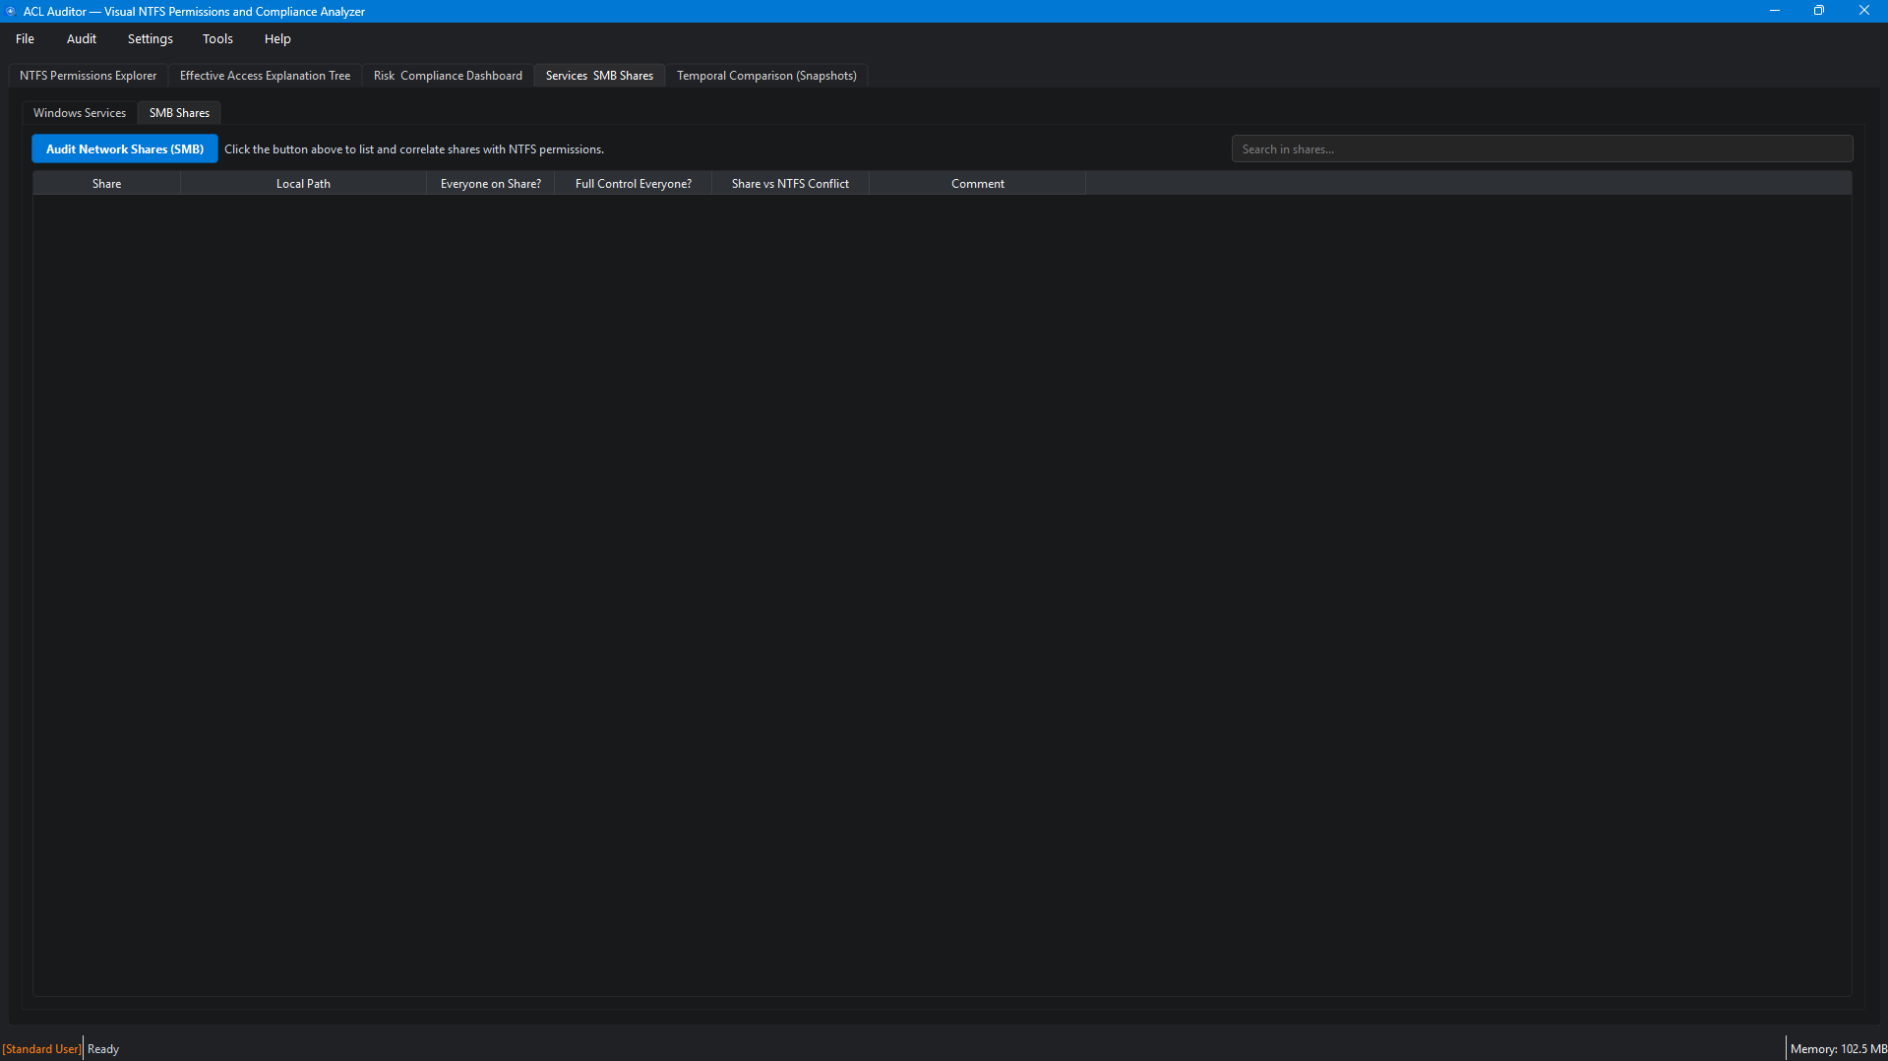Click Audit Network Shares (SMB) button

(125, 149)
